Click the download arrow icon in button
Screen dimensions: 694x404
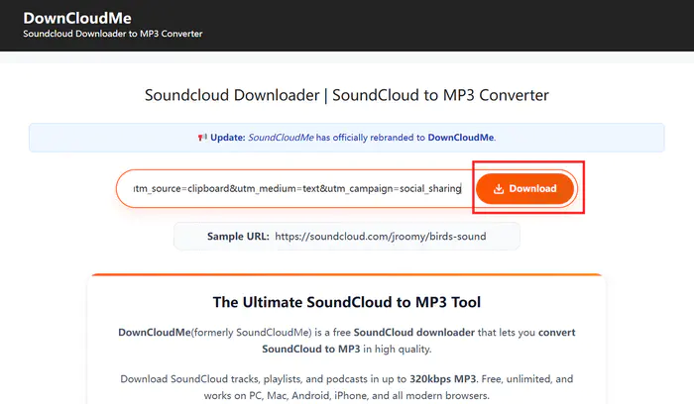(x=499, y=189)
